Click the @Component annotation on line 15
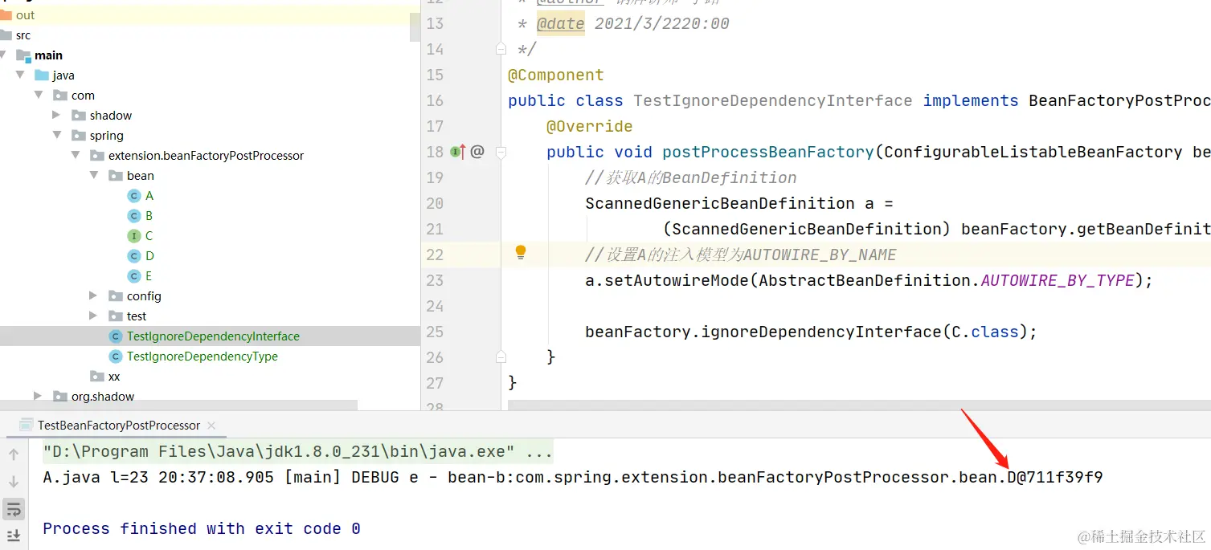The width and height of the screenshot is (1211, 550). click(556, 75)
